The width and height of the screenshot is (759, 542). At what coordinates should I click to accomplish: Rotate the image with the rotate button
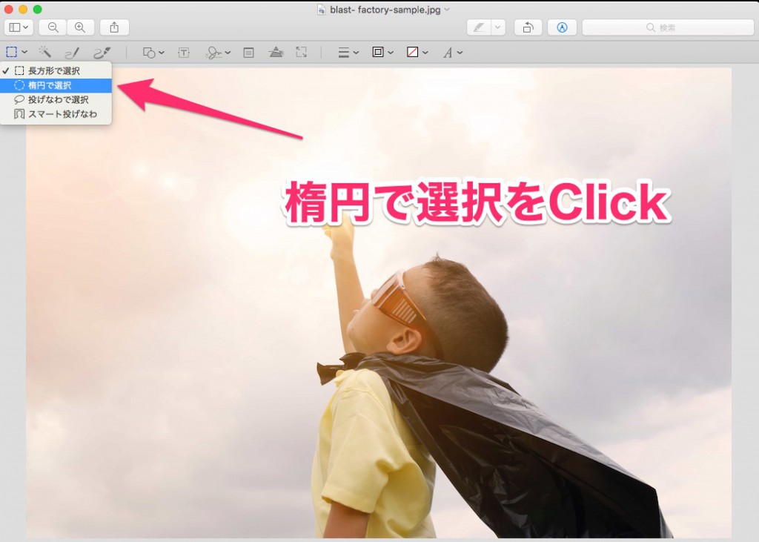(x=528, y=27)
